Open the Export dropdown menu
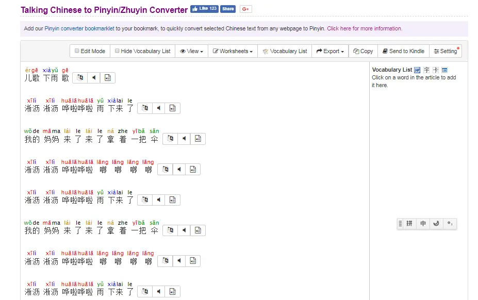This screenshot has width=478, height=300. click(x=330, y=51)
